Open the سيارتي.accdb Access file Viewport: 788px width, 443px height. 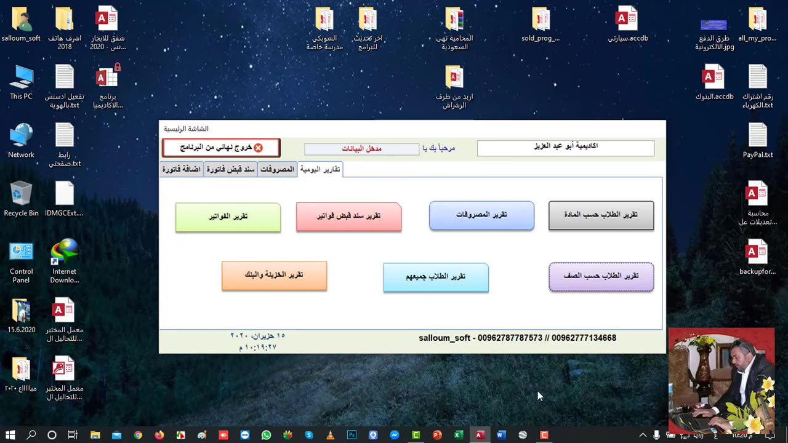coord(627,25)
